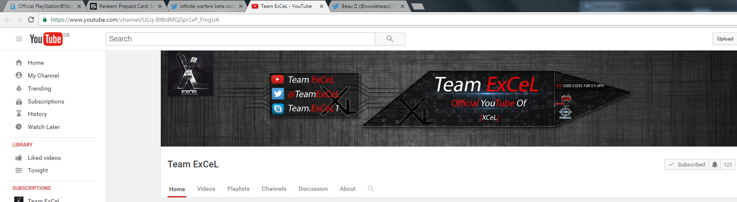Click the History hourglass icon
737x202 pixels.
pyautogui.click(x=19, y=114)
